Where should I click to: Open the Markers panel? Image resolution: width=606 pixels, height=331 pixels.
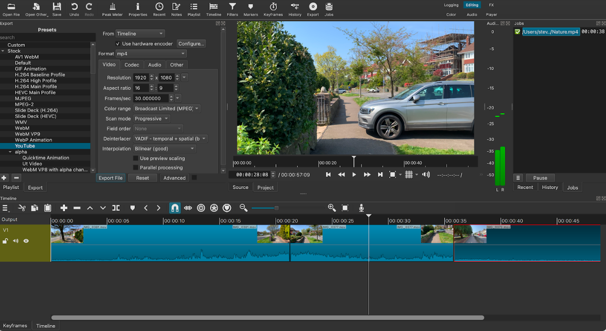[x=251, y=9]
